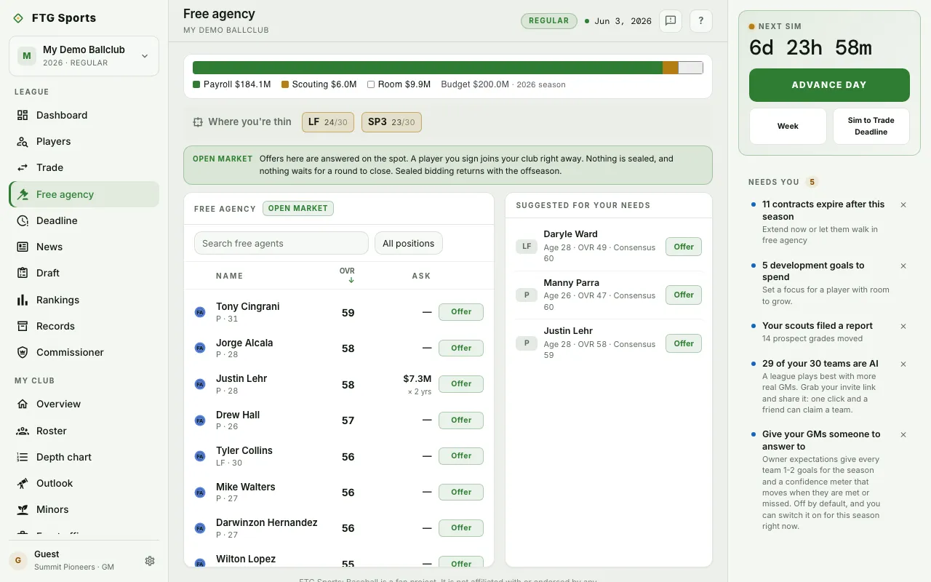Image resolution: width=931 pixels, height=582 pixels.
Task: Dismiss the 29 of 30 teams AI notice
Action: (x=903, y=364)
